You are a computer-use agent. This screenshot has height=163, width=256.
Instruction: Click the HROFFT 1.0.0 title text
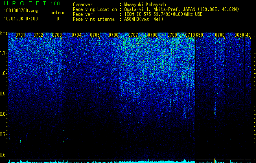32,3
